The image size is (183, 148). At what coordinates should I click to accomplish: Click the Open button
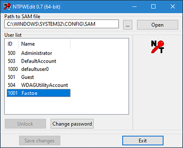point(157,25)
